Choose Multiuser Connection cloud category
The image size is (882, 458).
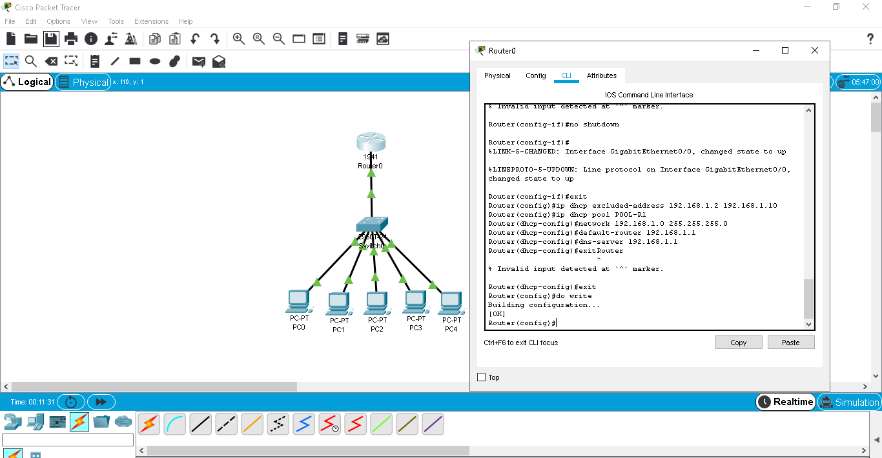[x=123, y=422]
